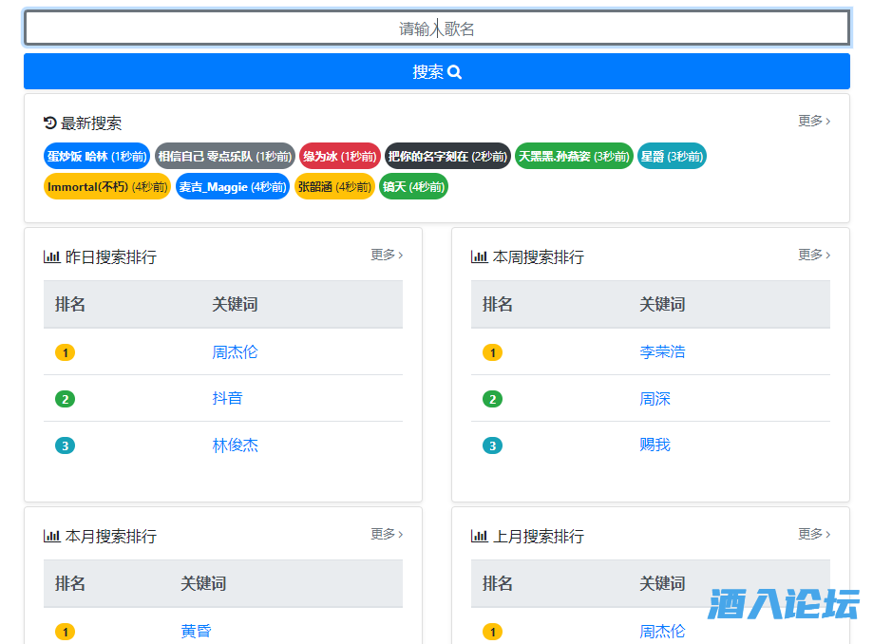This screenshot has height=644, width=873.
Task: Expand 更多 for 本周搜索排行
Action: point(813,255)
